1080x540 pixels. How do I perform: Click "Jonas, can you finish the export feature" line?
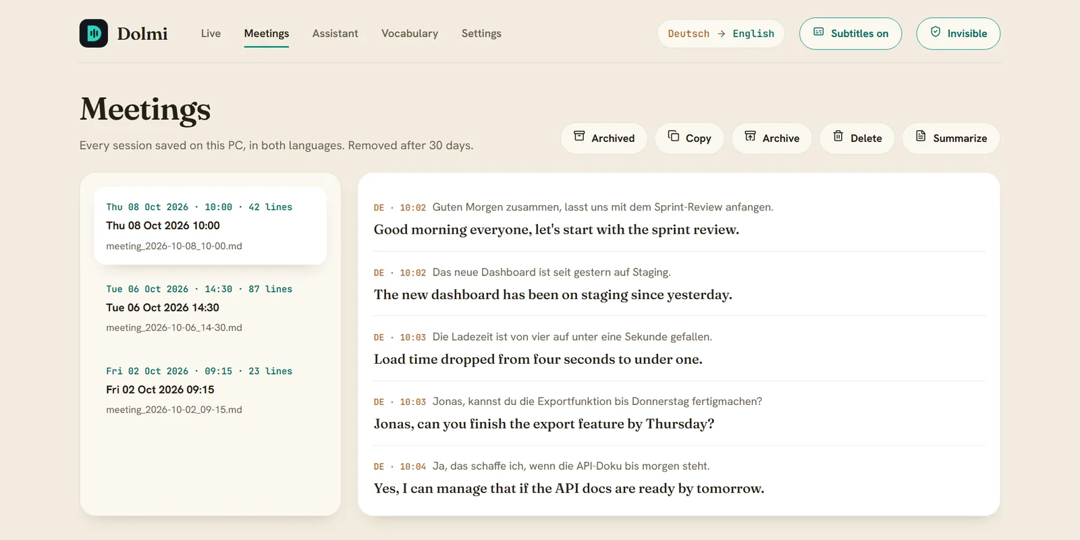click(544, 424)
